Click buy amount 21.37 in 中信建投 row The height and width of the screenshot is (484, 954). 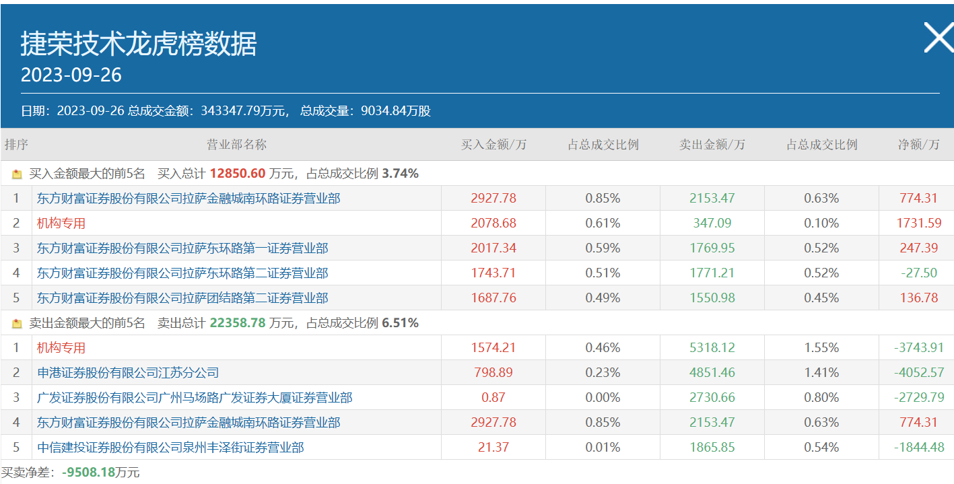coord(493,448)
